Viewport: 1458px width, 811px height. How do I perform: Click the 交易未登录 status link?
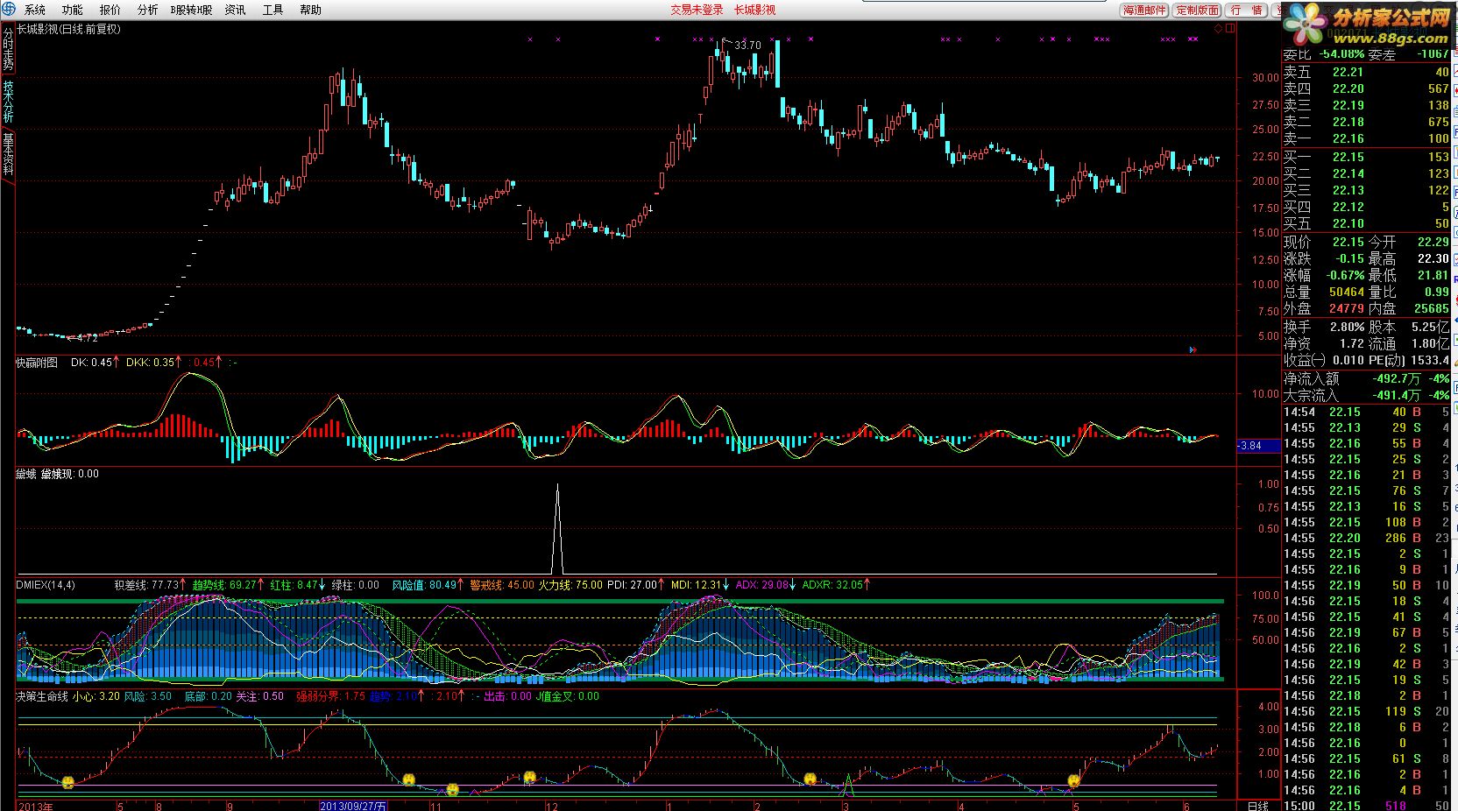coord(697,10)
